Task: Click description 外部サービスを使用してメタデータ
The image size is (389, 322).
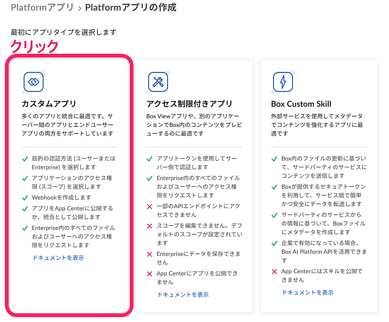Action: (317, 125)
